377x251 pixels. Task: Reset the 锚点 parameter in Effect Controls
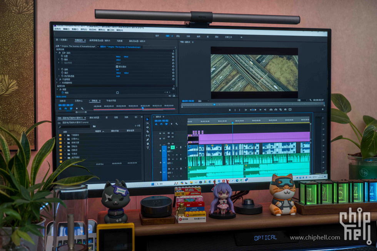point(173,73)
